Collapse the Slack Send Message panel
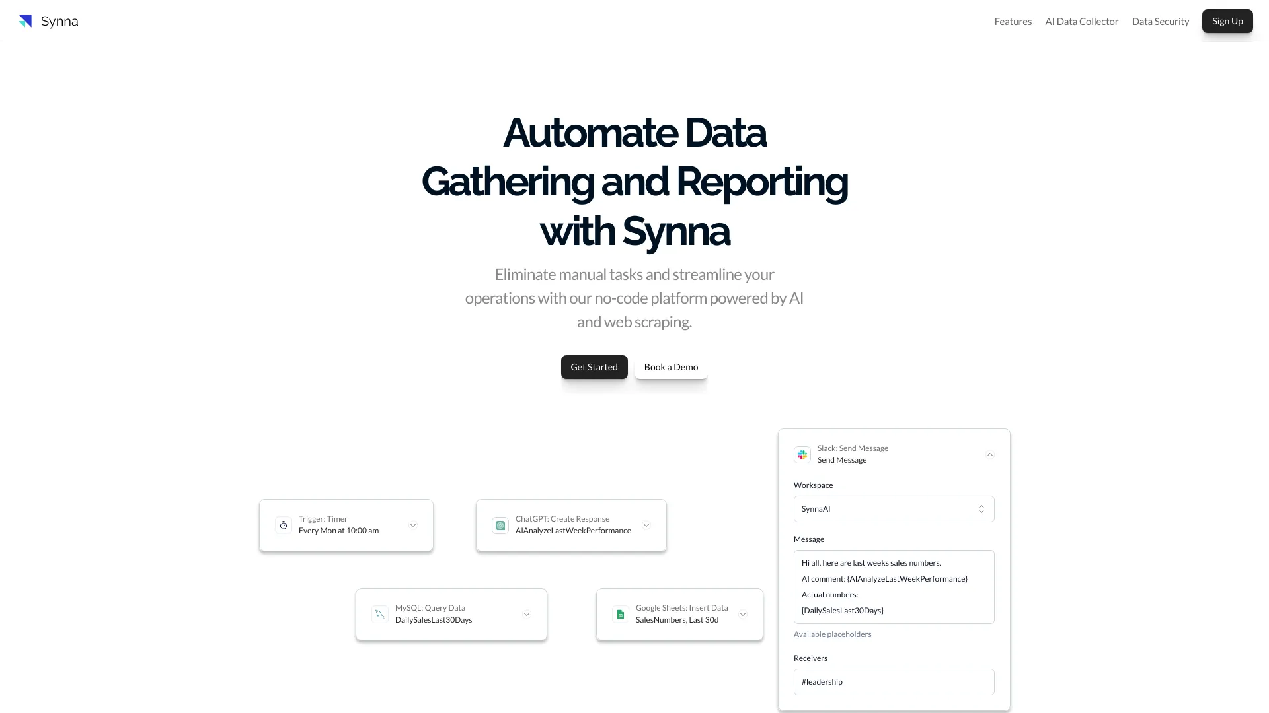 click(989, 454)
